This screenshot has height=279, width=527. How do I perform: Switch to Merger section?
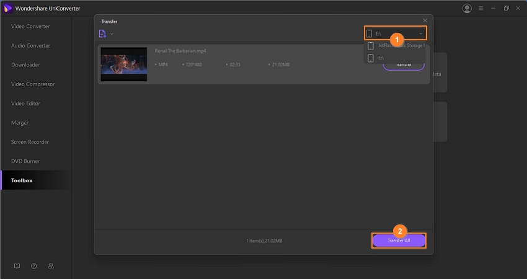click(x=20, y=123)
